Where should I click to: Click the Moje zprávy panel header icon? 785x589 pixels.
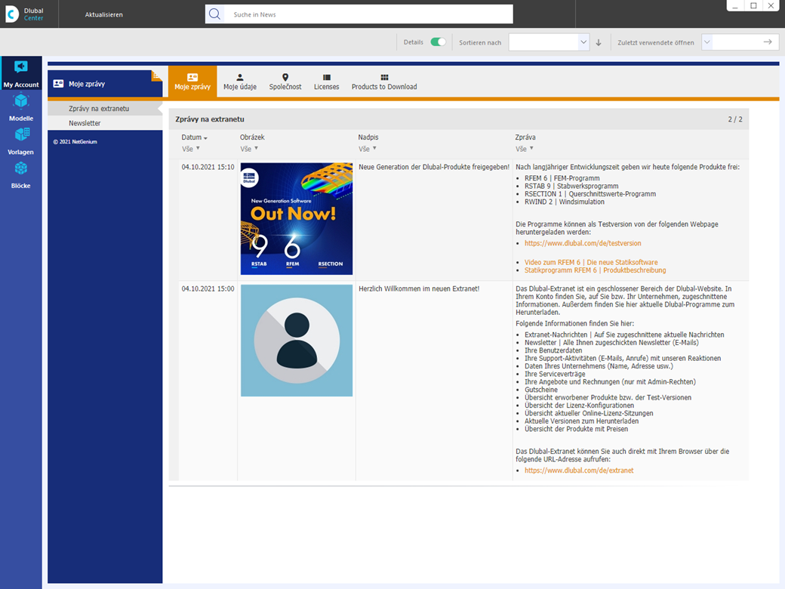tap(59, 84)
